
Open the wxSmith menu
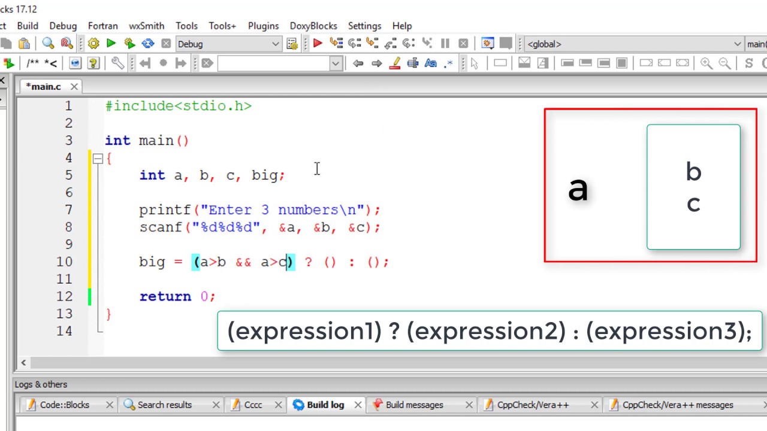pyautogui.click(x=146, y=26)
